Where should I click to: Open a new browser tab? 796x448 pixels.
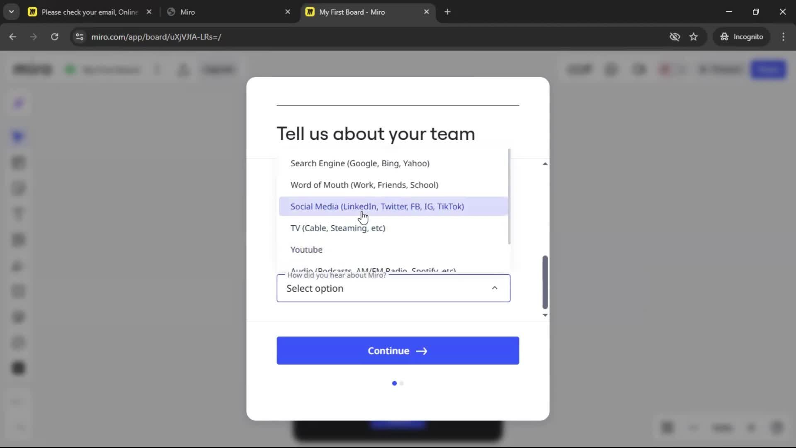447,12
